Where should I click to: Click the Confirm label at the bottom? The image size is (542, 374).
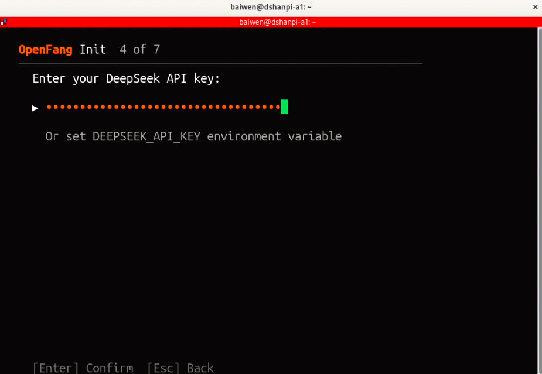click(109, 368)
